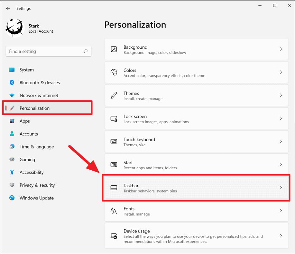Screen dimensions: 295x254
Task: Open Colors title text
Action: point(130,70)
